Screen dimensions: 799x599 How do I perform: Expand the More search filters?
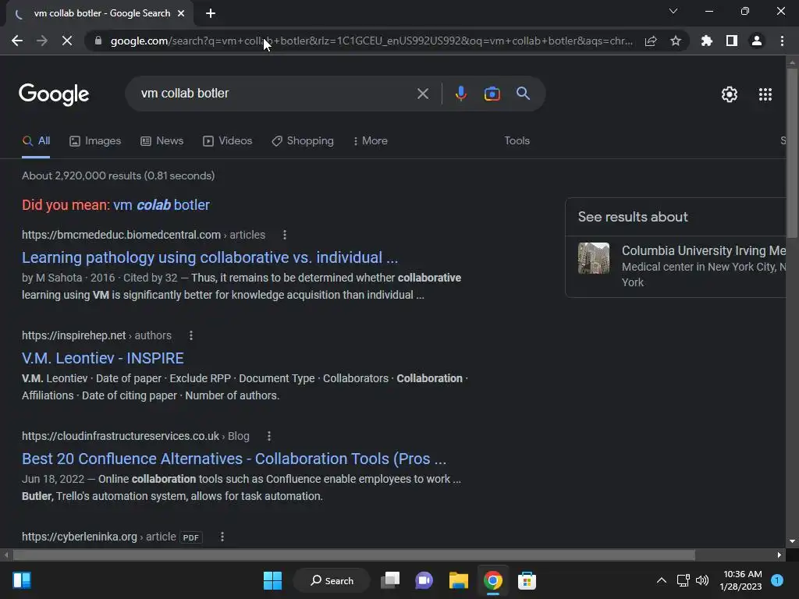click(371, 140)
